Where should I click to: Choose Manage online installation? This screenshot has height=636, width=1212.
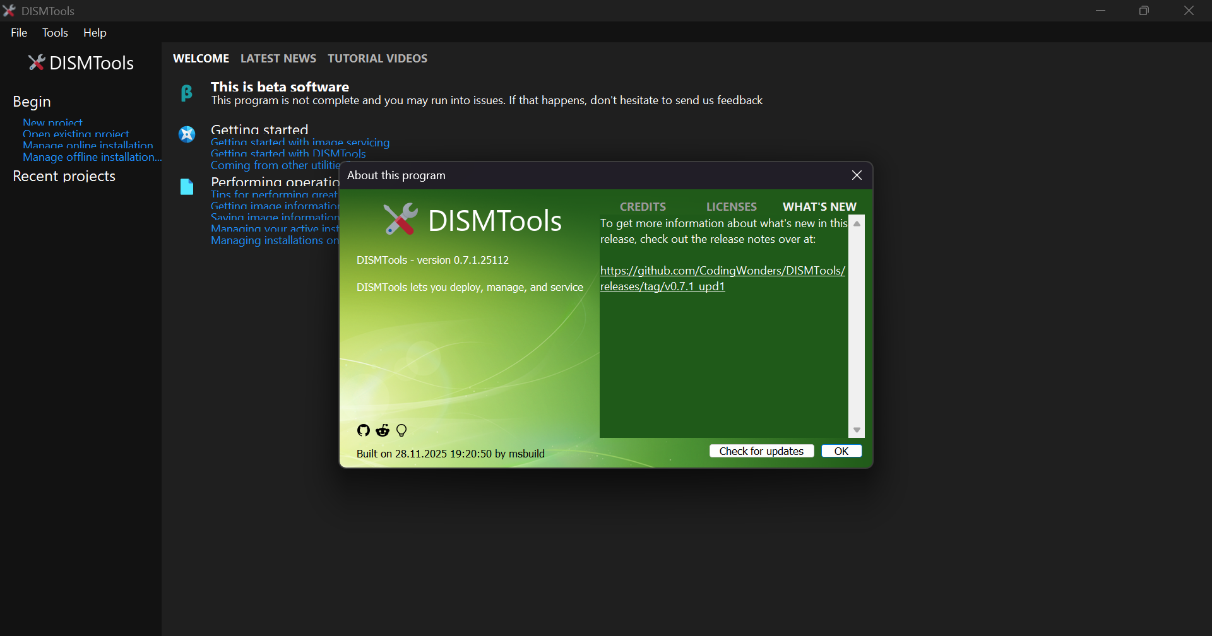(88, 145)
